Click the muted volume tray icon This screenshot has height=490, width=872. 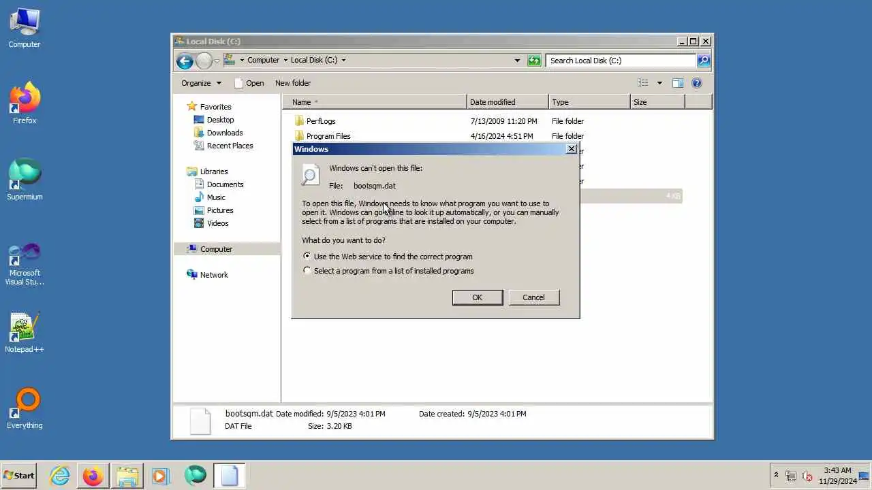807,476
